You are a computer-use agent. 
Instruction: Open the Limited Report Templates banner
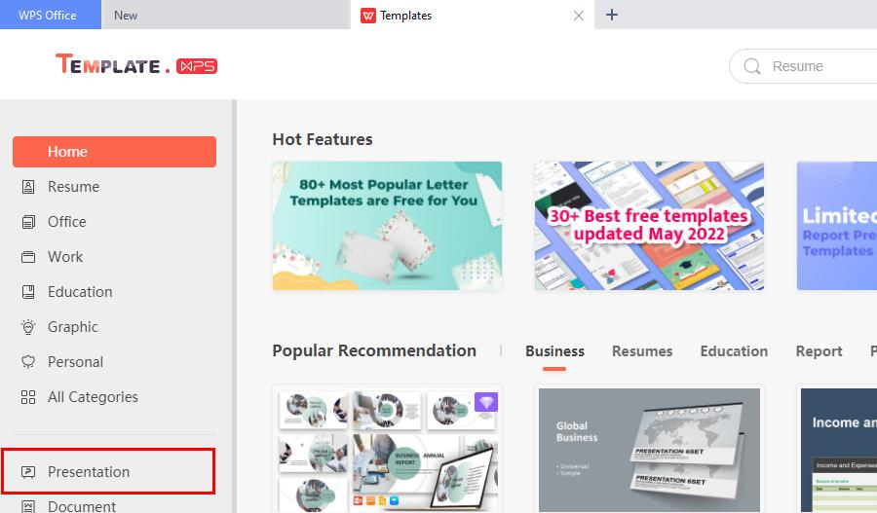click(x=837, y=226)
